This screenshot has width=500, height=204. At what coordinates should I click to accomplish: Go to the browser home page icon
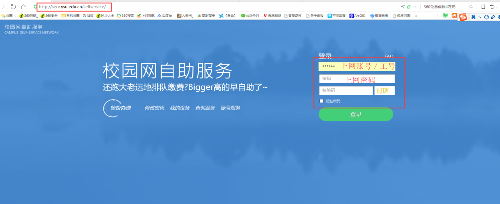[x=23, y=7]
